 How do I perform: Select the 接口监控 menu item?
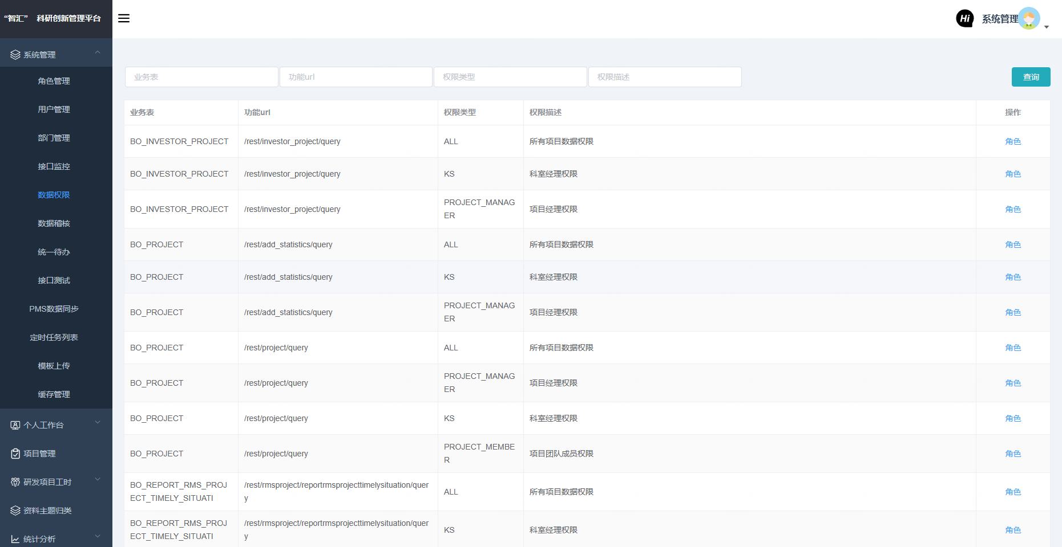54,166
